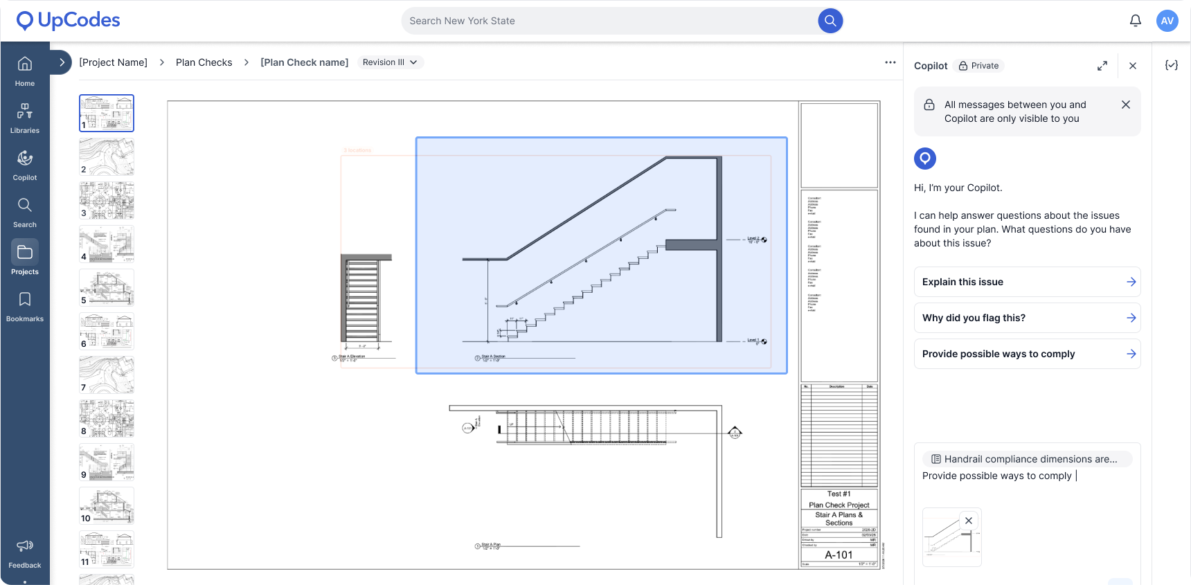Expand the sidebar with chevron arrow
This screenshot has width=1191, height=585.
[x=62, y=62]
